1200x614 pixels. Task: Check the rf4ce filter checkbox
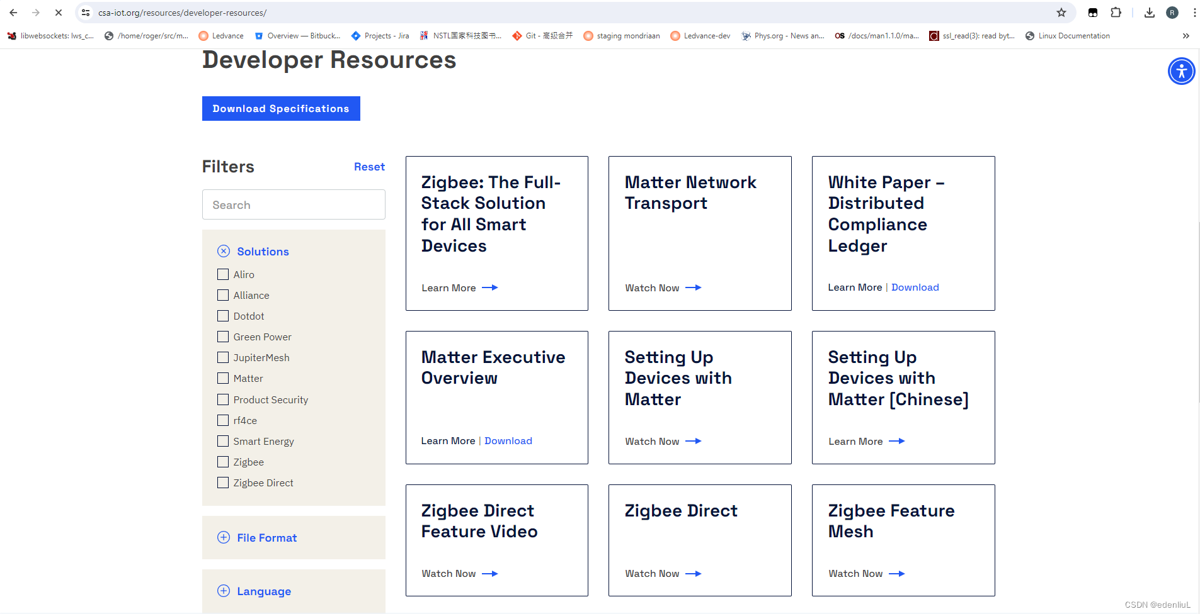pos(223,420)
